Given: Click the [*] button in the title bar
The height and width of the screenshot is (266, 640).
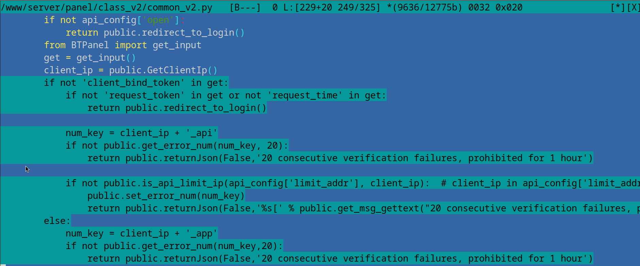Looking at the screenshot, I should point(618,7).
